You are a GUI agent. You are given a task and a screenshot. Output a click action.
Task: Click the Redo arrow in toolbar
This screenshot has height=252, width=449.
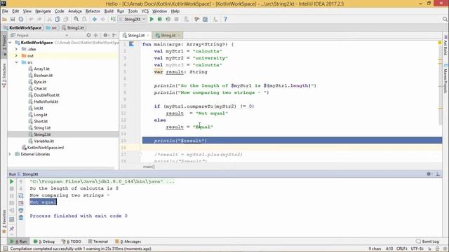pyautogui.click(x=39, y=19)
